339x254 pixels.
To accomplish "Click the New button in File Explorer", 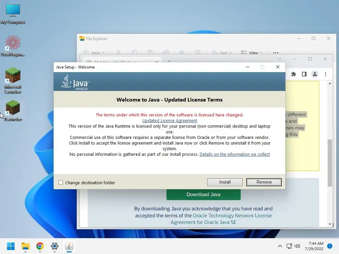I will [x=94, y=53].
